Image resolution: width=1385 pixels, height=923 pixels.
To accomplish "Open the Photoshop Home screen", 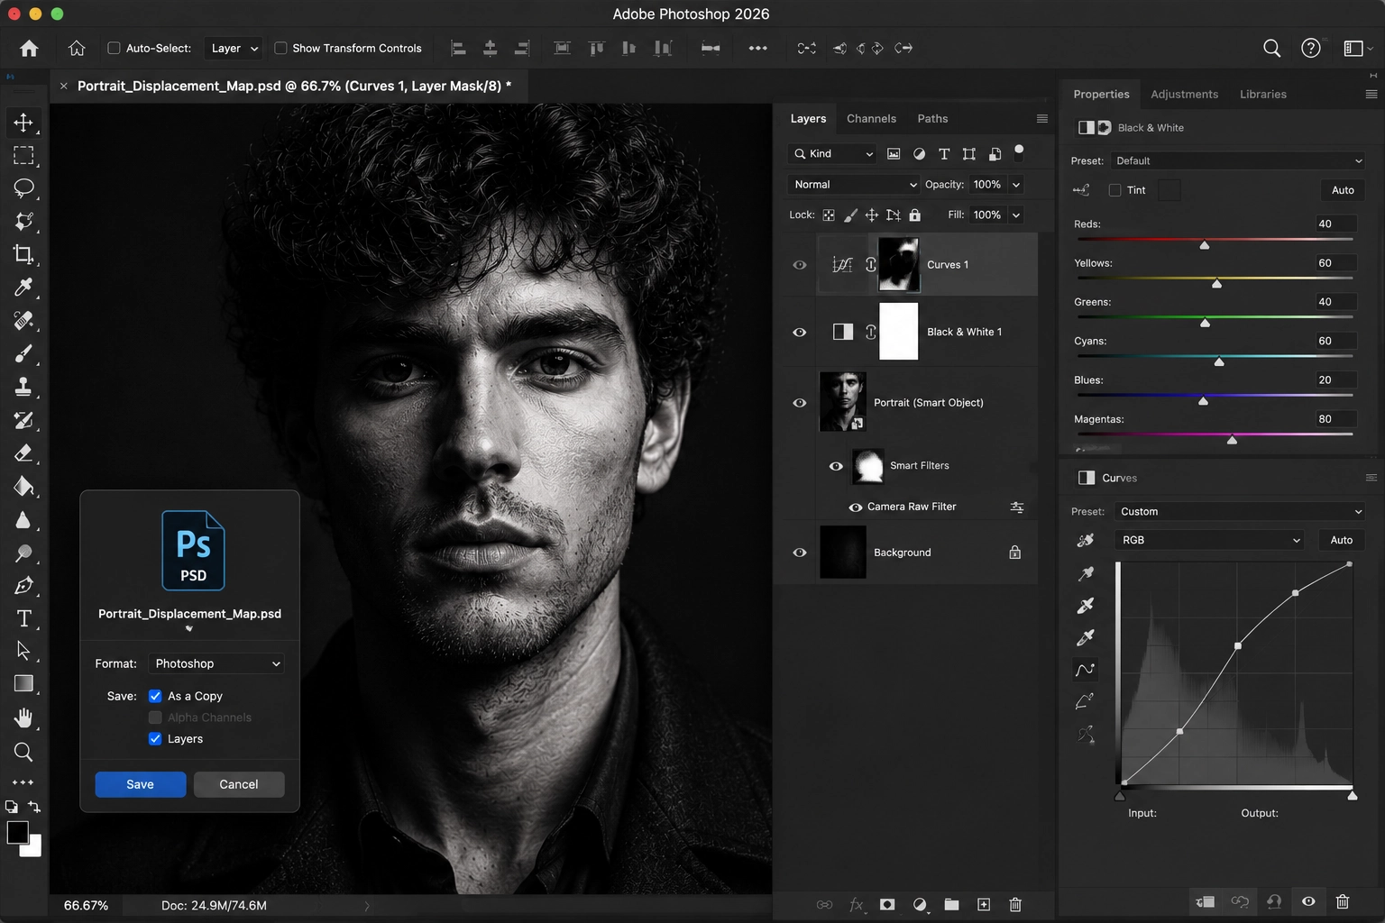I will pyautogui.click(x=29, y=48).
